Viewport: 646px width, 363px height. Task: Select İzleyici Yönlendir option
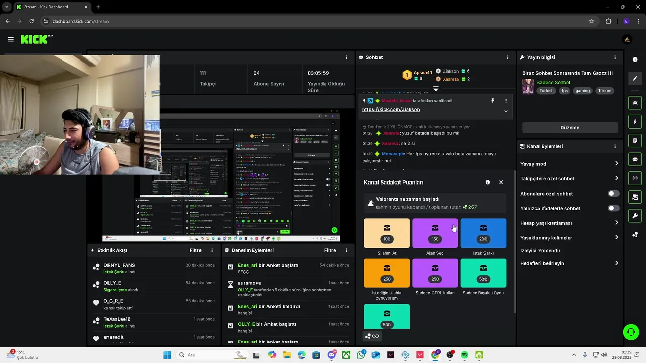541,251
